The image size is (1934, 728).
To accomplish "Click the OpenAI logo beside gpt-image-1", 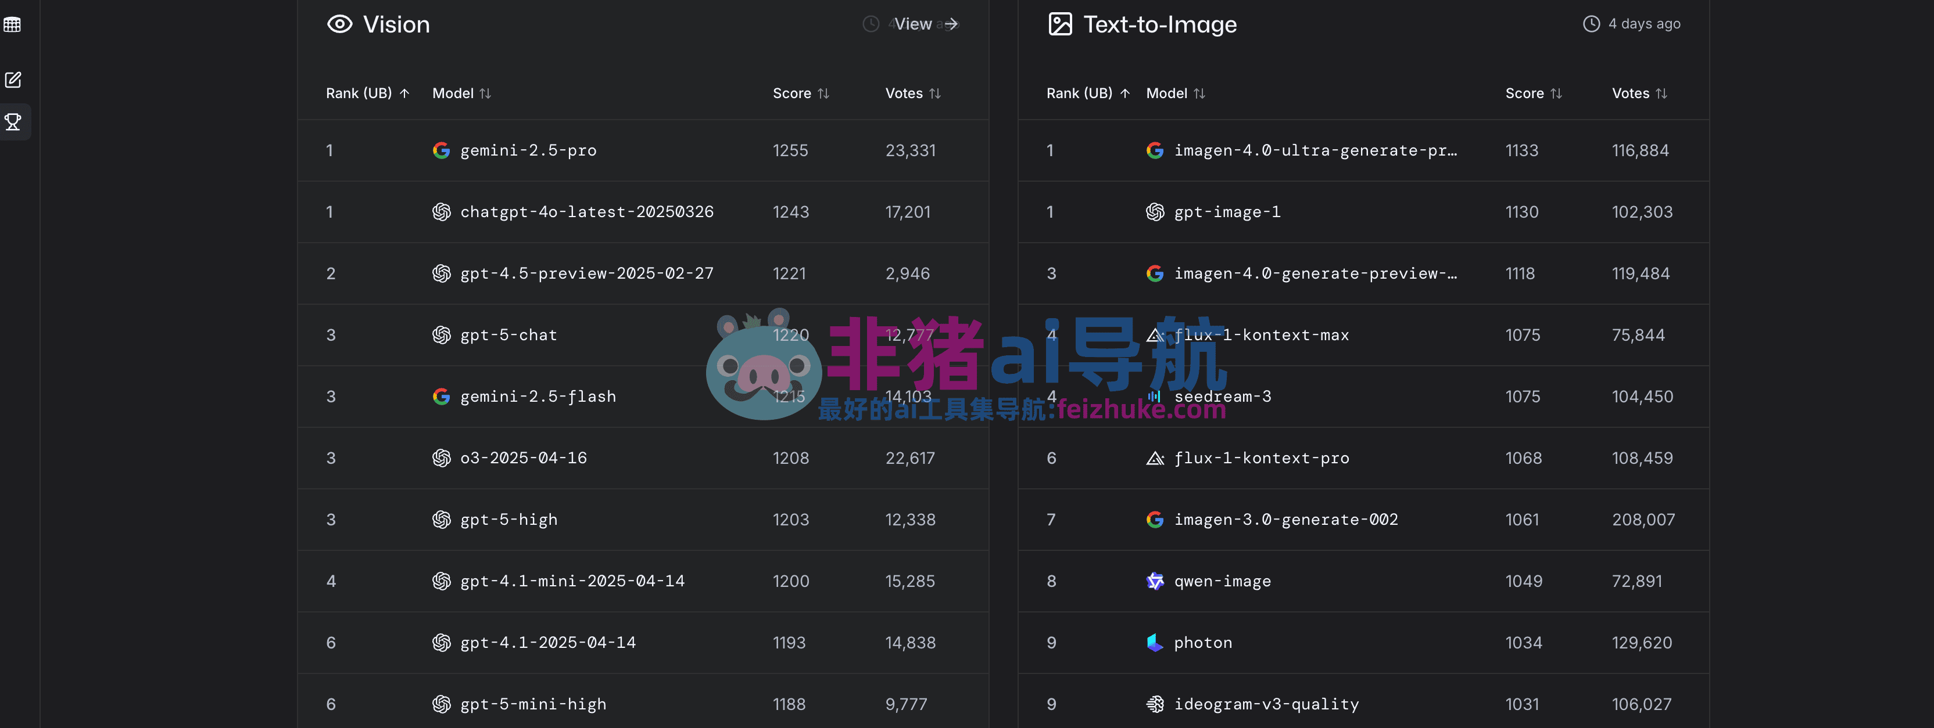I will (x=1155, y=211).
